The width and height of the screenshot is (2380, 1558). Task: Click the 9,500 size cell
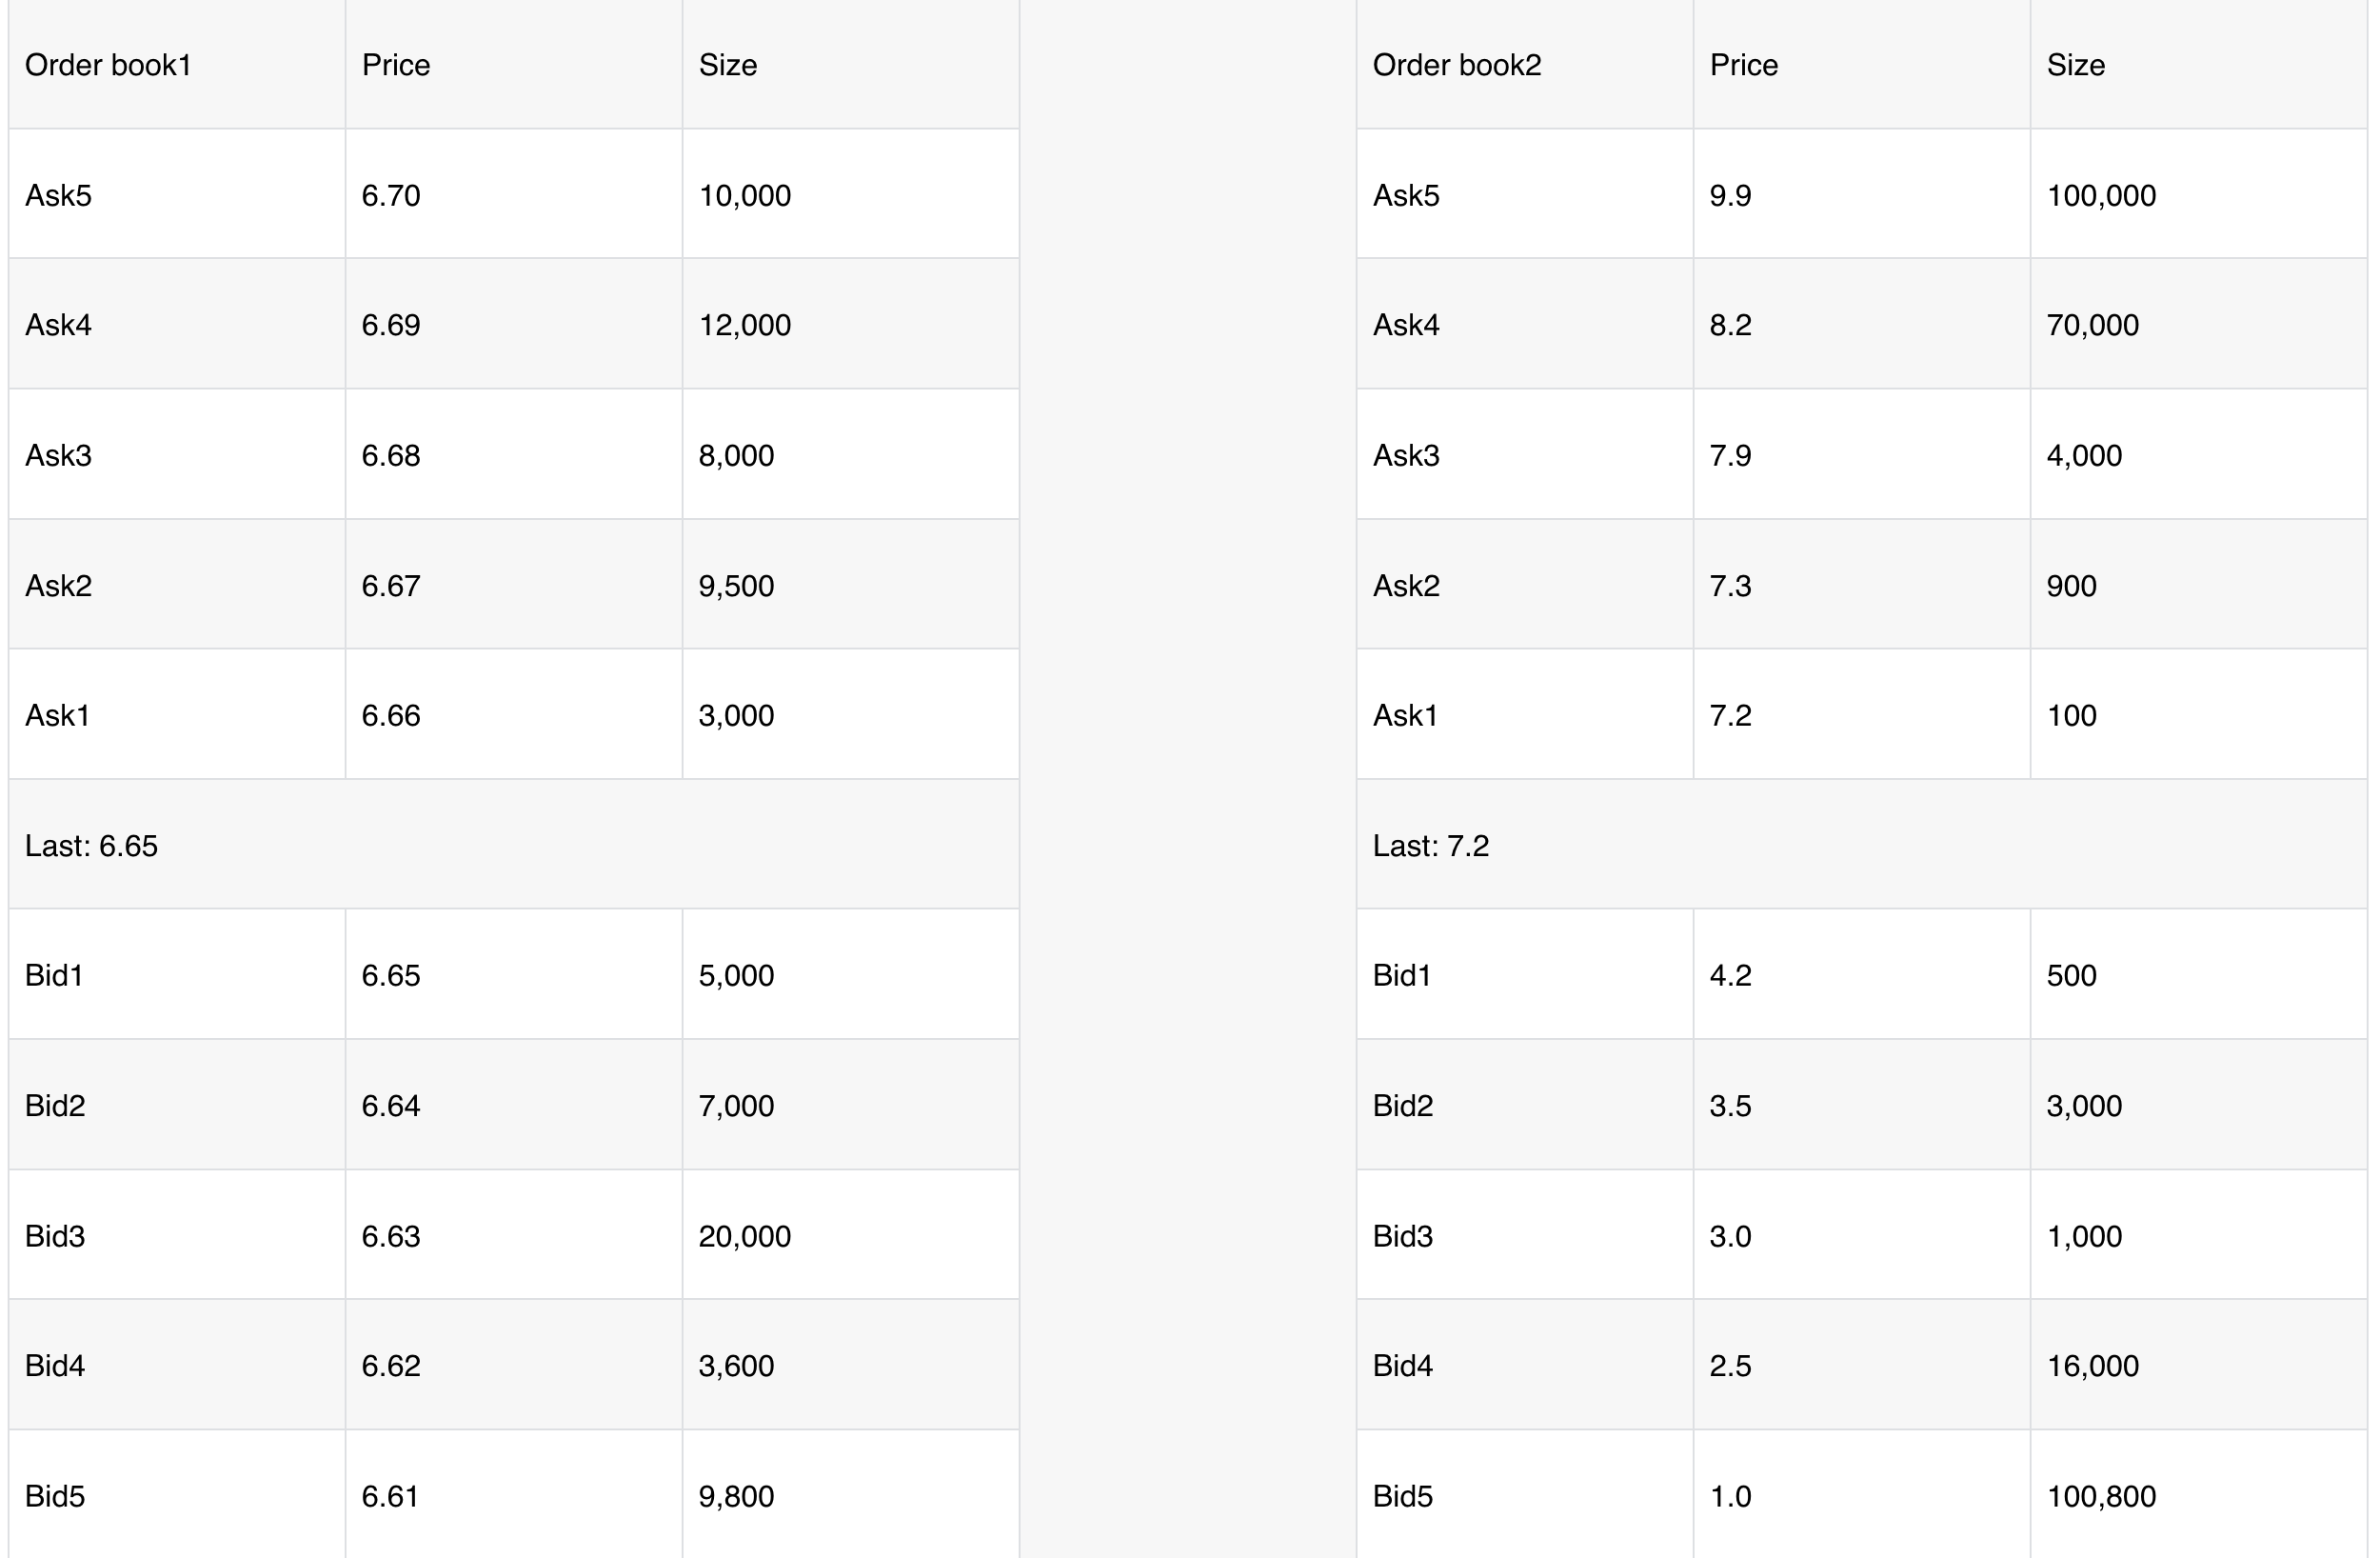tap(851, 585)
